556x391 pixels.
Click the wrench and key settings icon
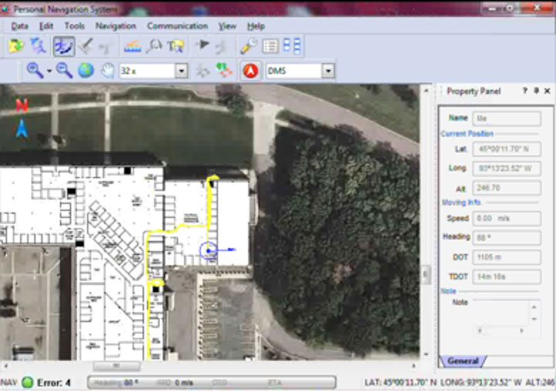coord(248,46)
